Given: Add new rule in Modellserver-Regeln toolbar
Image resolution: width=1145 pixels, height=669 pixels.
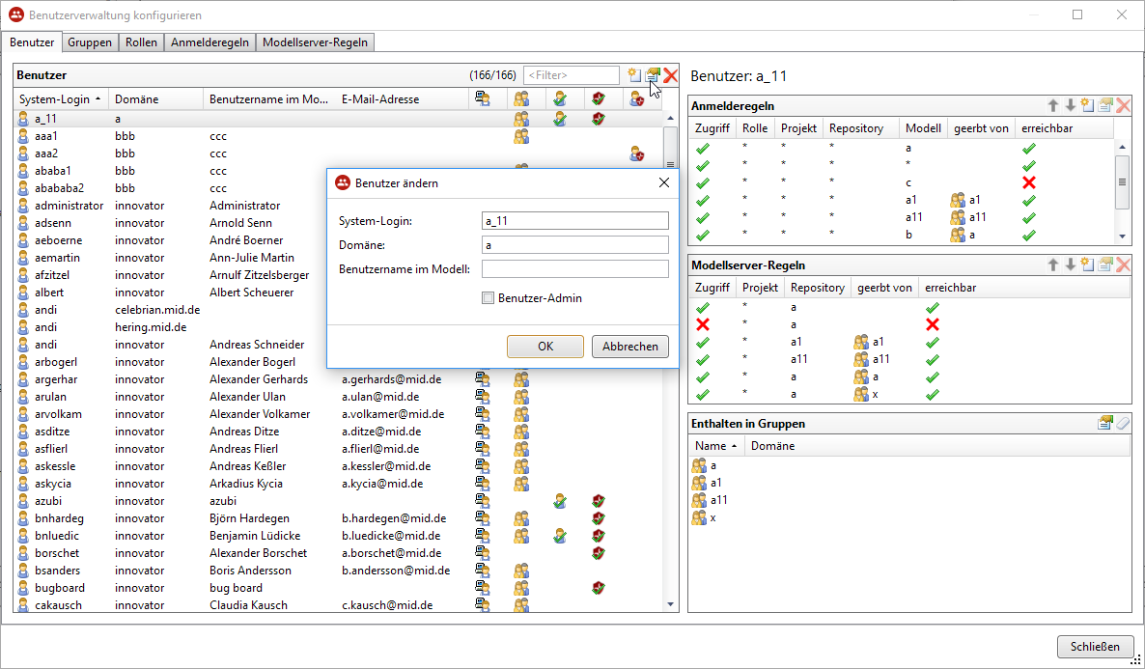Looking at the screenshot, I should click(x=1088, y=265).
